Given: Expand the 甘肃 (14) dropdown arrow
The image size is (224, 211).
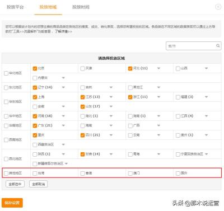Looking at the screenshot, I should [111, 154].
